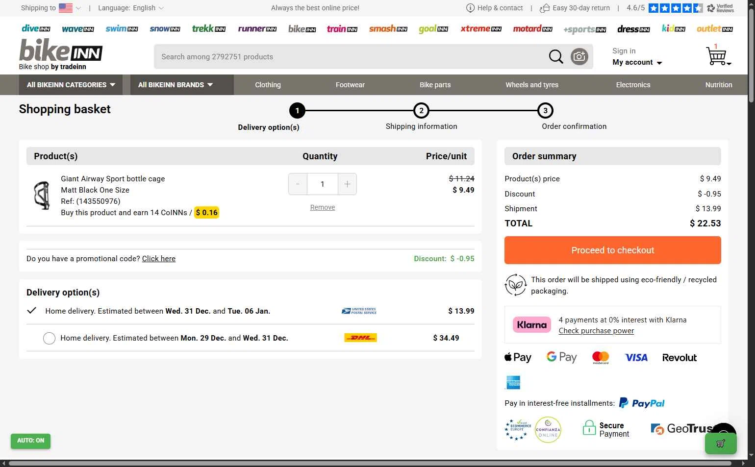This screenshot has width=755, height=467.
Task: Click the quantity value field
Action: pos(322,184)
